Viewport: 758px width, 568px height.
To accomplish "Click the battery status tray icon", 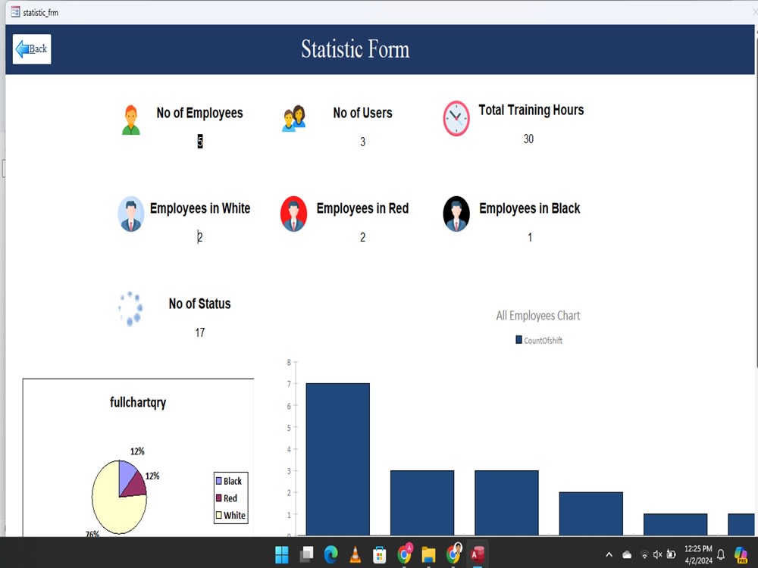I will click(671, 554).
